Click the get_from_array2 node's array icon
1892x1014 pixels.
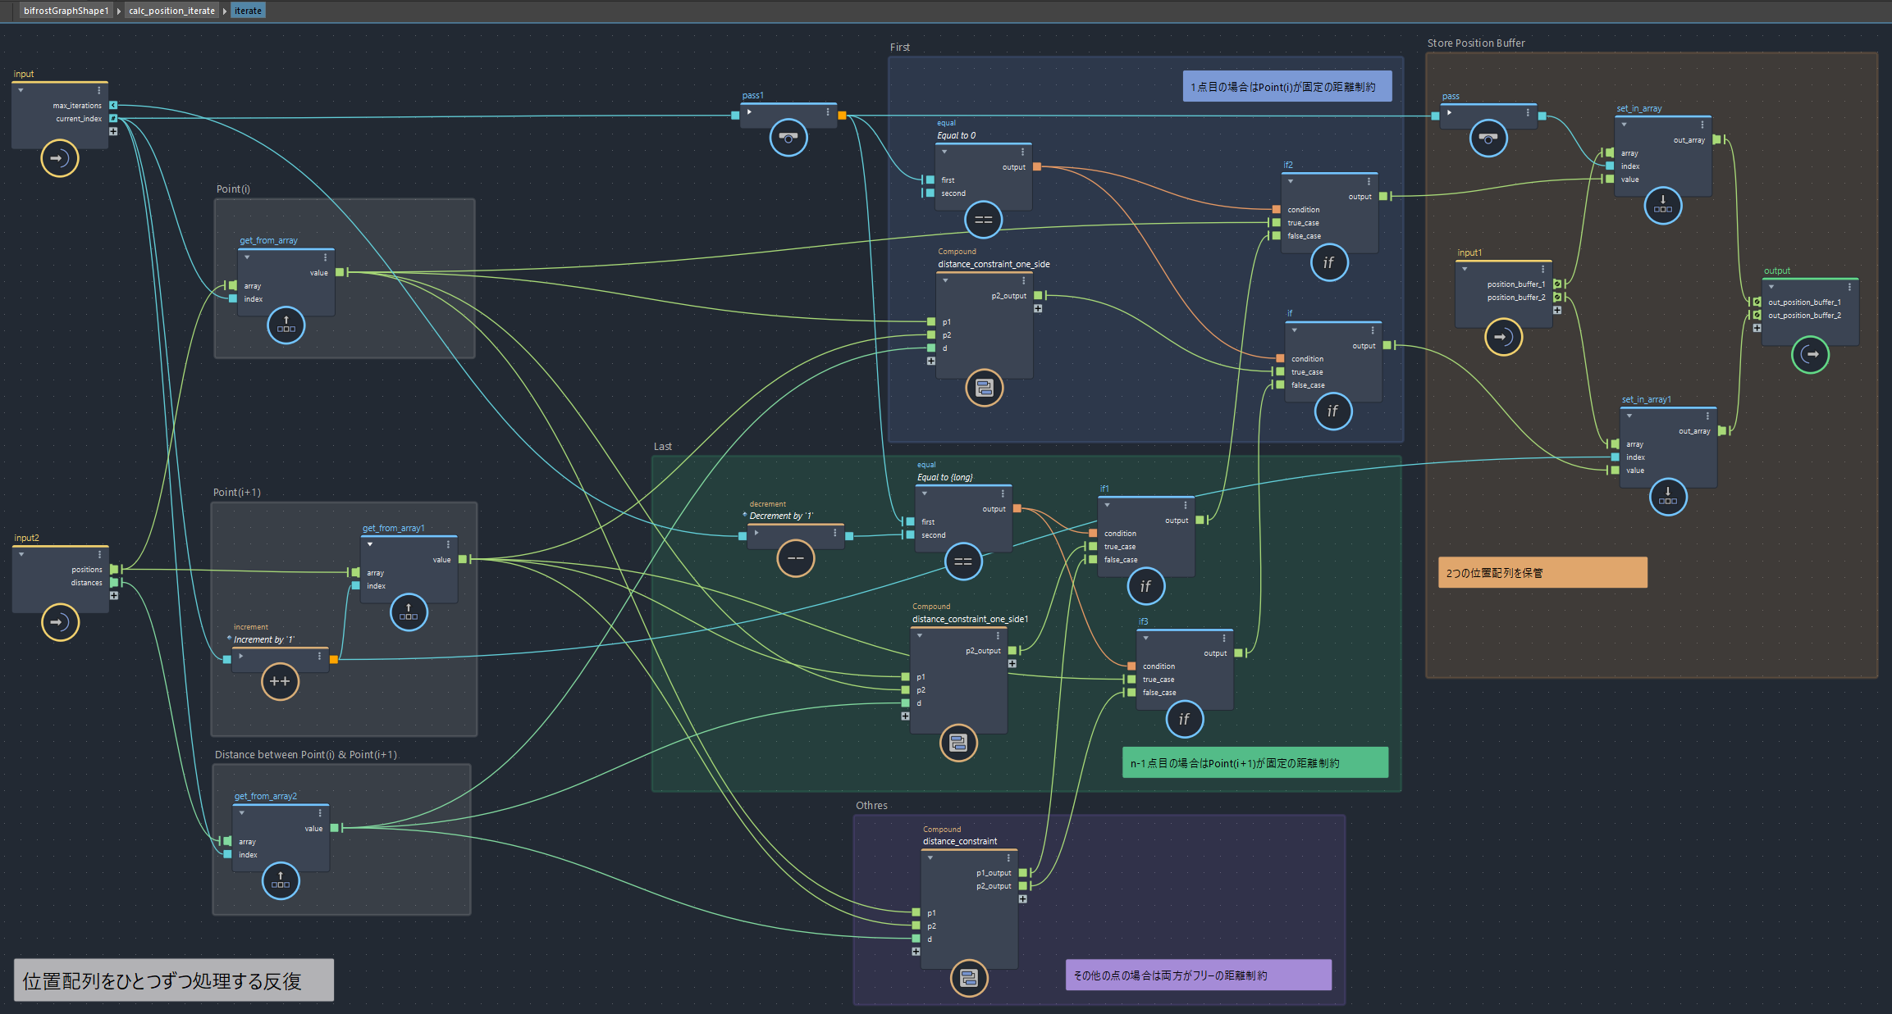click(281, 881)
